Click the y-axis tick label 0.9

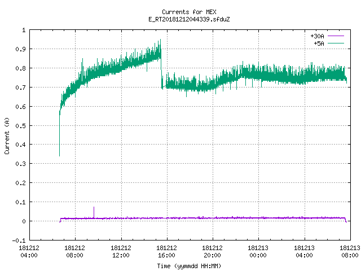(20, 49)
